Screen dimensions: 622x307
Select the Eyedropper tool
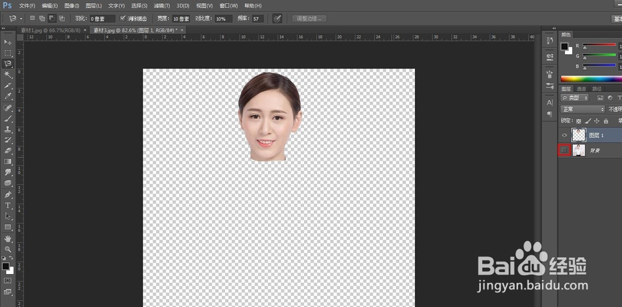tap(7, 96)
